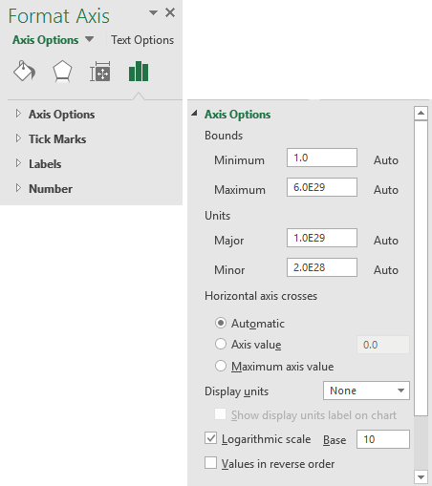Open the Display units dropdown
Viewport: 432px width, 486px height.
click(x=366, y=391)
